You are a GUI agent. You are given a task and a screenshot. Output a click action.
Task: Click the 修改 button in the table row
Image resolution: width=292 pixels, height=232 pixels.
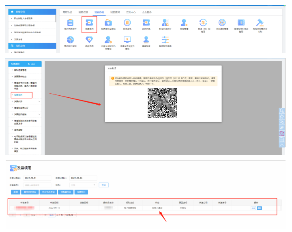[x=253, y=208]
